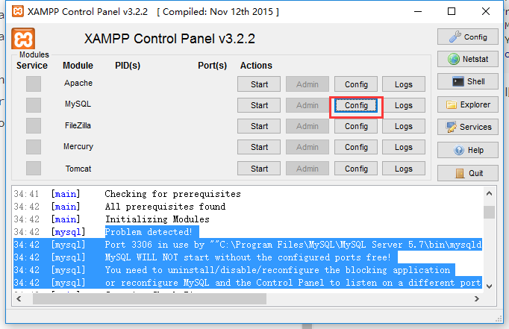Minimize the XAMPP Control Panel window

coord(418,11)
